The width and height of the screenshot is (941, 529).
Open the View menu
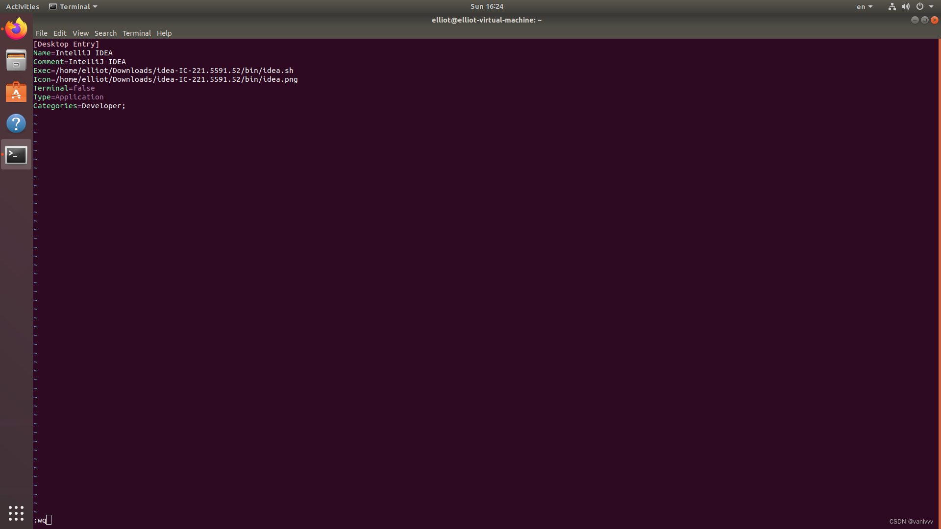[80, 33]
